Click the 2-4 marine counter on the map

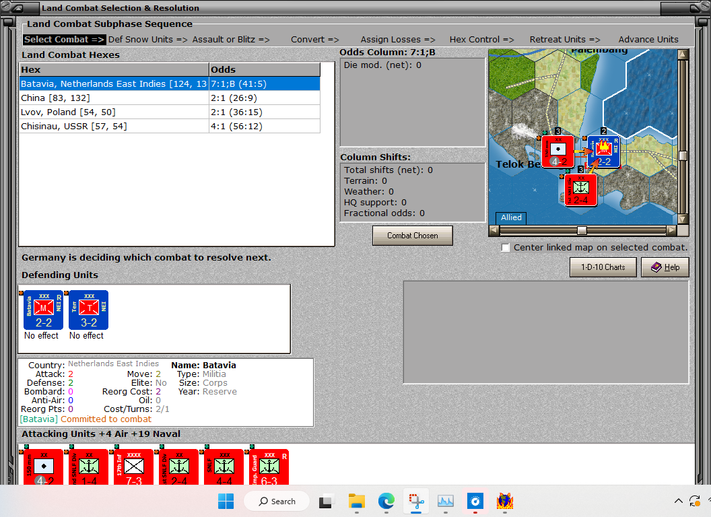581,190
